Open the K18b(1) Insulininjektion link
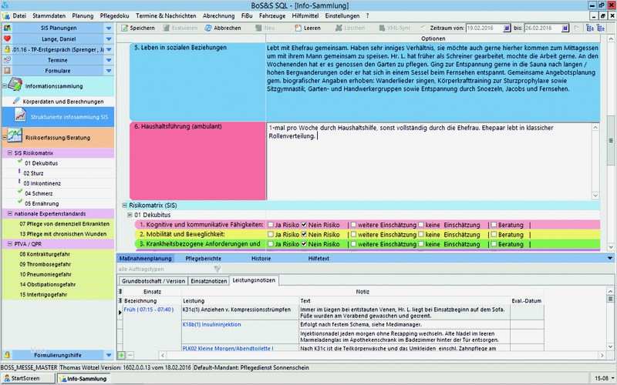Screen dimensions: 617x385 click(x=211, y=324)
